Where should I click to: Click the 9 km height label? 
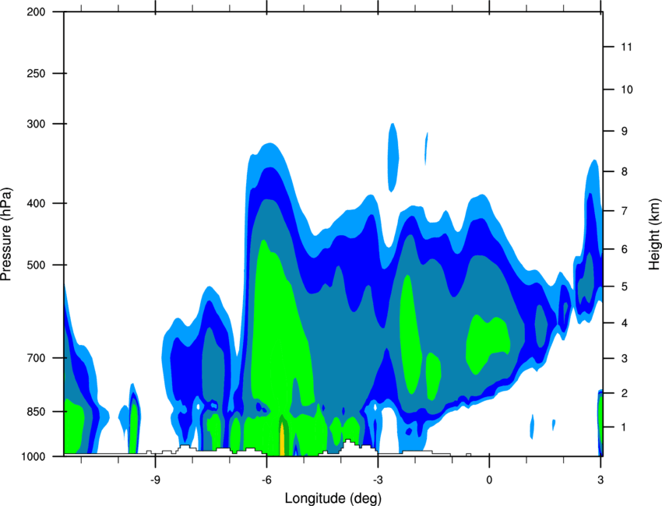625,132
